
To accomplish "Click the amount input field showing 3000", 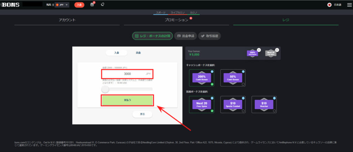I will (x=127, y=74).
